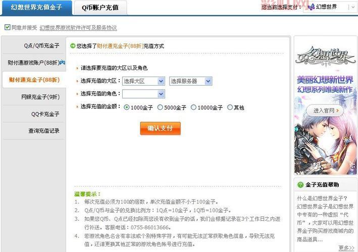The height and width of the screenshot is (252, 358).
Task: Select the 5000金子 radio button
Action: pyautogui.click(x=160, y=107)
